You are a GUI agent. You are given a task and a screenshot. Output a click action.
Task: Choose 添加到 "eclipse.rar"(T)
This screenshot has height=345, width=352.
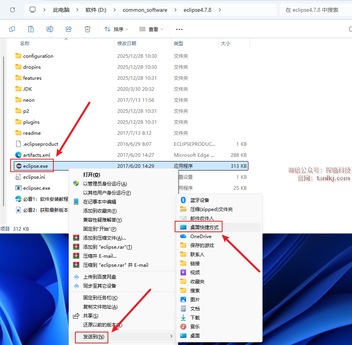tap(108, 247)
